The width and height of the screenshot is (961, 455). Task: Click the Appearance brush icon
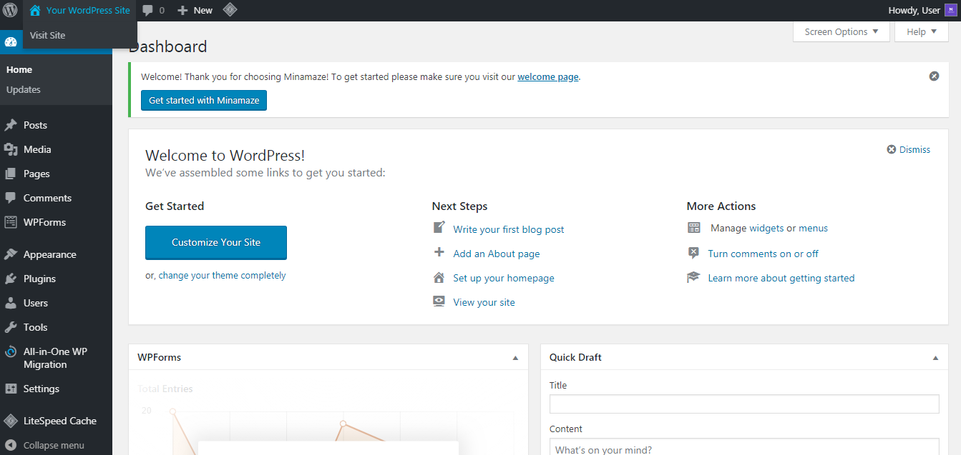pyautogui.click(x=12, y=254)
